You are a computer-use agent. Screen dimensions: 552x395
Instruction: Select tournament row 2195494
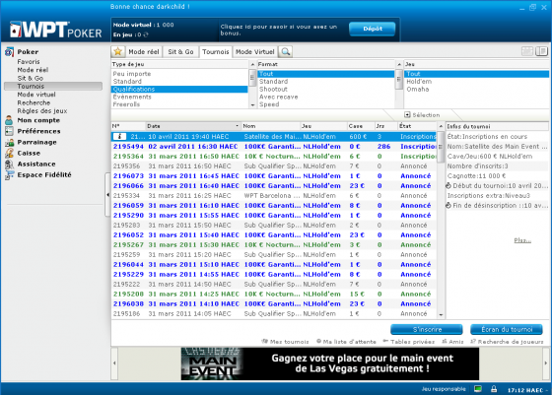274,147
